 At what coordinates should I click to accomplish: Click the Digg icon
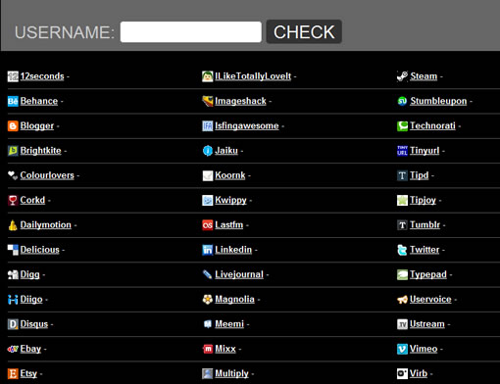click(x=13, y=274)
